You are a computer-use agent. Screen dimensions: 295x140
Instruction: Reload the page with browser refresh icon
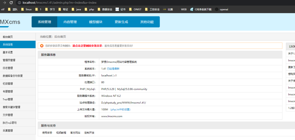pyautogui.click(x=11, y=3)
